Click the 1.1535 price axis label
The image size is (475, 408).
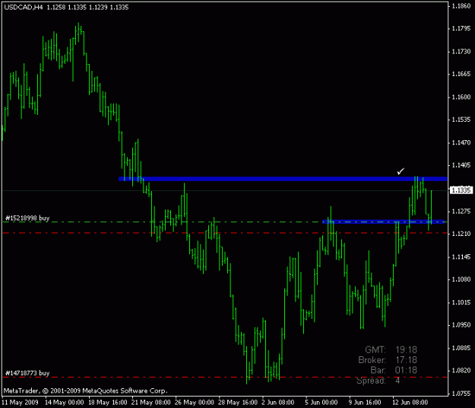point(461,120)
